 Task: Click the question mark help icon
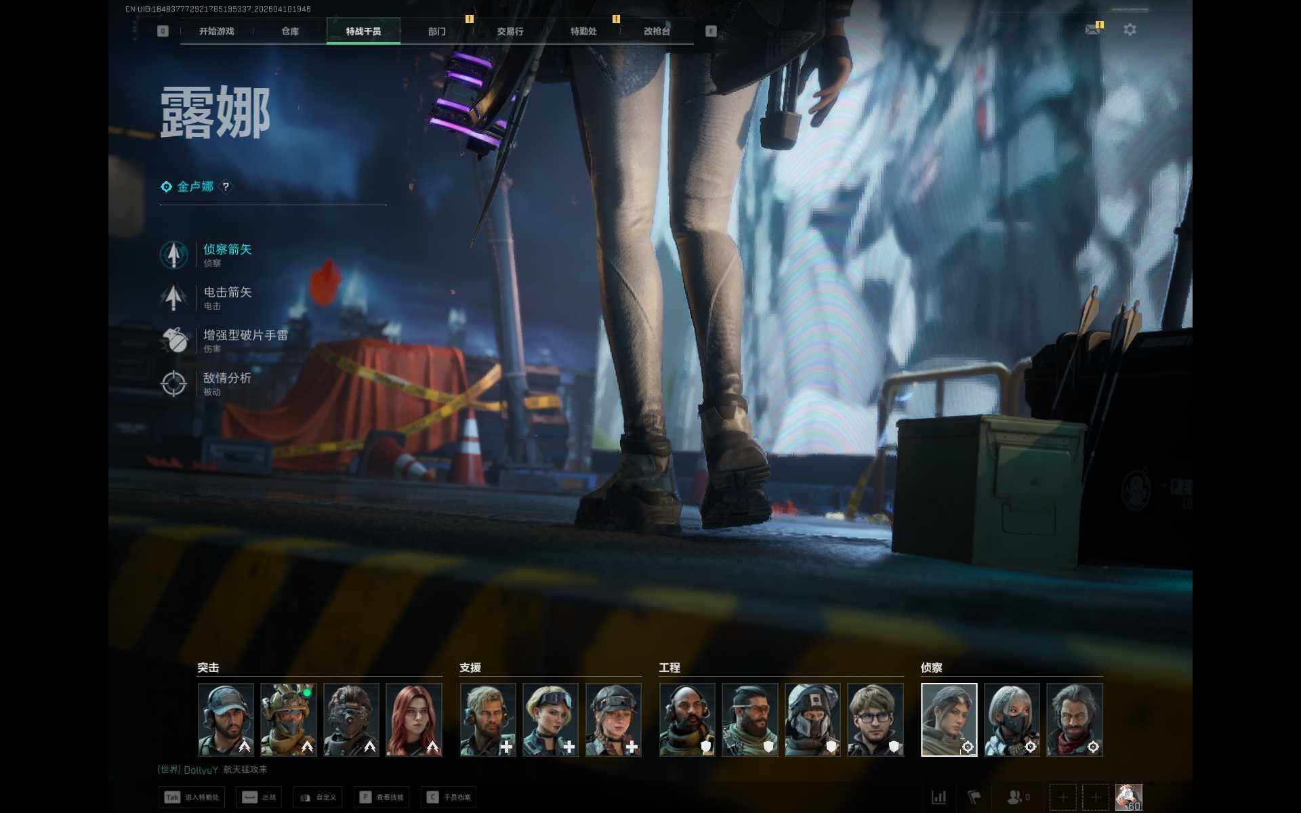pos(226,186)
